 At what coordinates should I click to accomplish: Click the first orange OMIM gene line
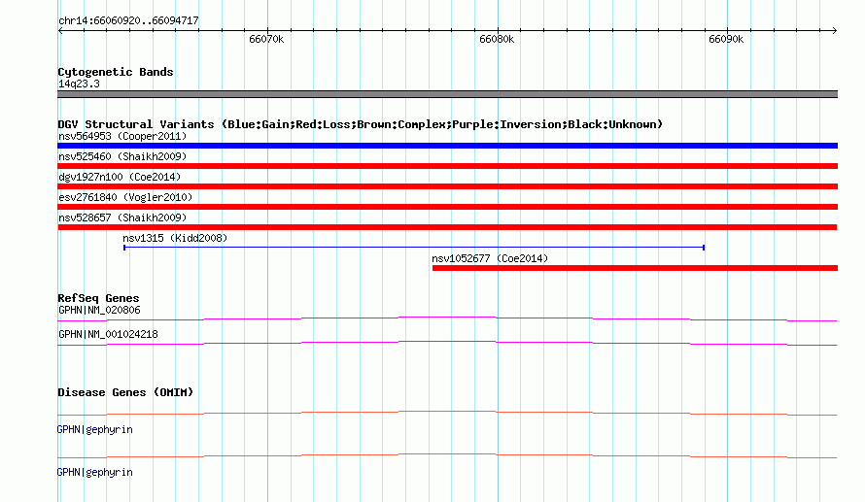click(x=447, y=414)
